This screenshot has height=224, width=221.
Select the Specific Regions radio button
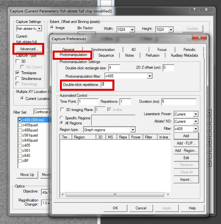pyautogui.click(x=62, y=118)
